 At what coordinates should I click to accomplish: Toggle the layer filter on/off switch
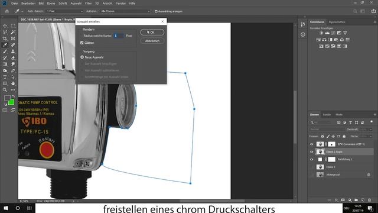pyautogui.click(x=372, y=122)
